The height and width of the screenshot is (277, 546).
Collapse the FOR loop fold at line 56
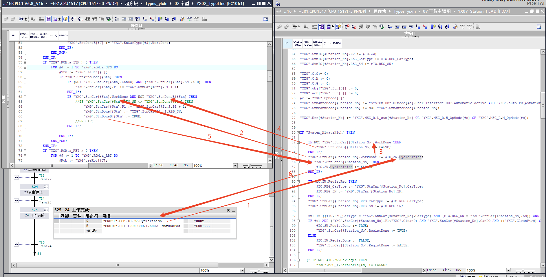click(x=25, y=68)
